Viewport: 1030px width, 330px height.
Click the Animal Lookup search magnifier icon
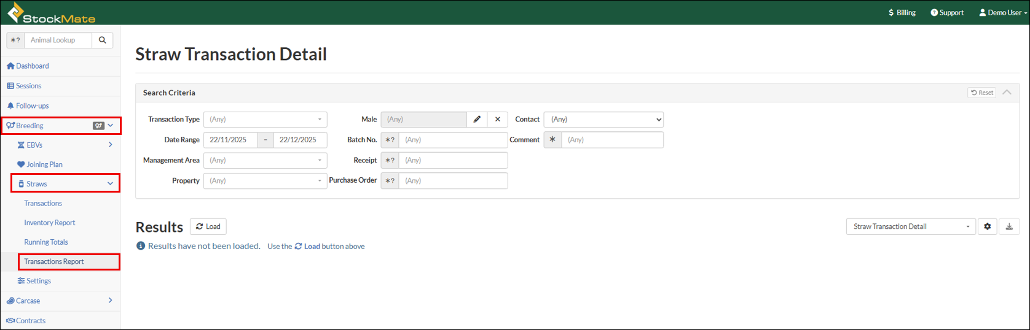103,40
